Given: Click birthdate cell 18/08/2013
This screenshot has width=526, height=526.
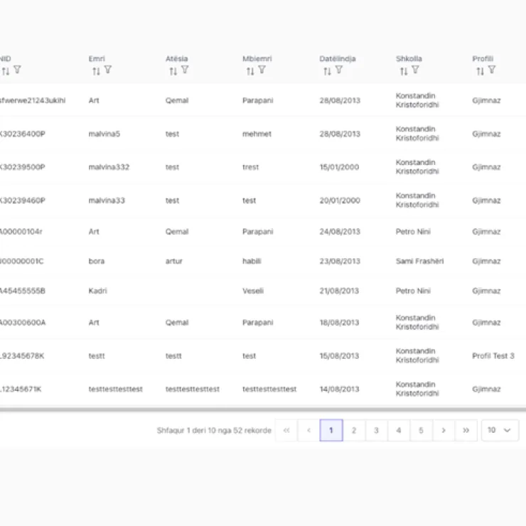Looking at the screenshot, I should click(339, 323).
